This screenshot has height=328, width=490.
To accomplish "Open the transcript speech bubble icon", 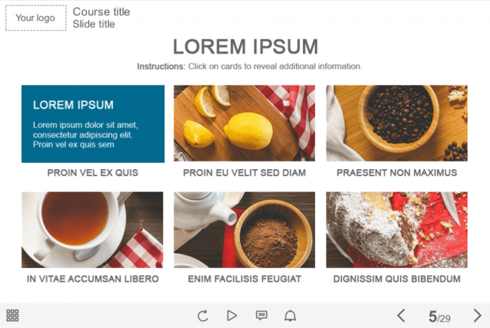I will click(262, 315).
